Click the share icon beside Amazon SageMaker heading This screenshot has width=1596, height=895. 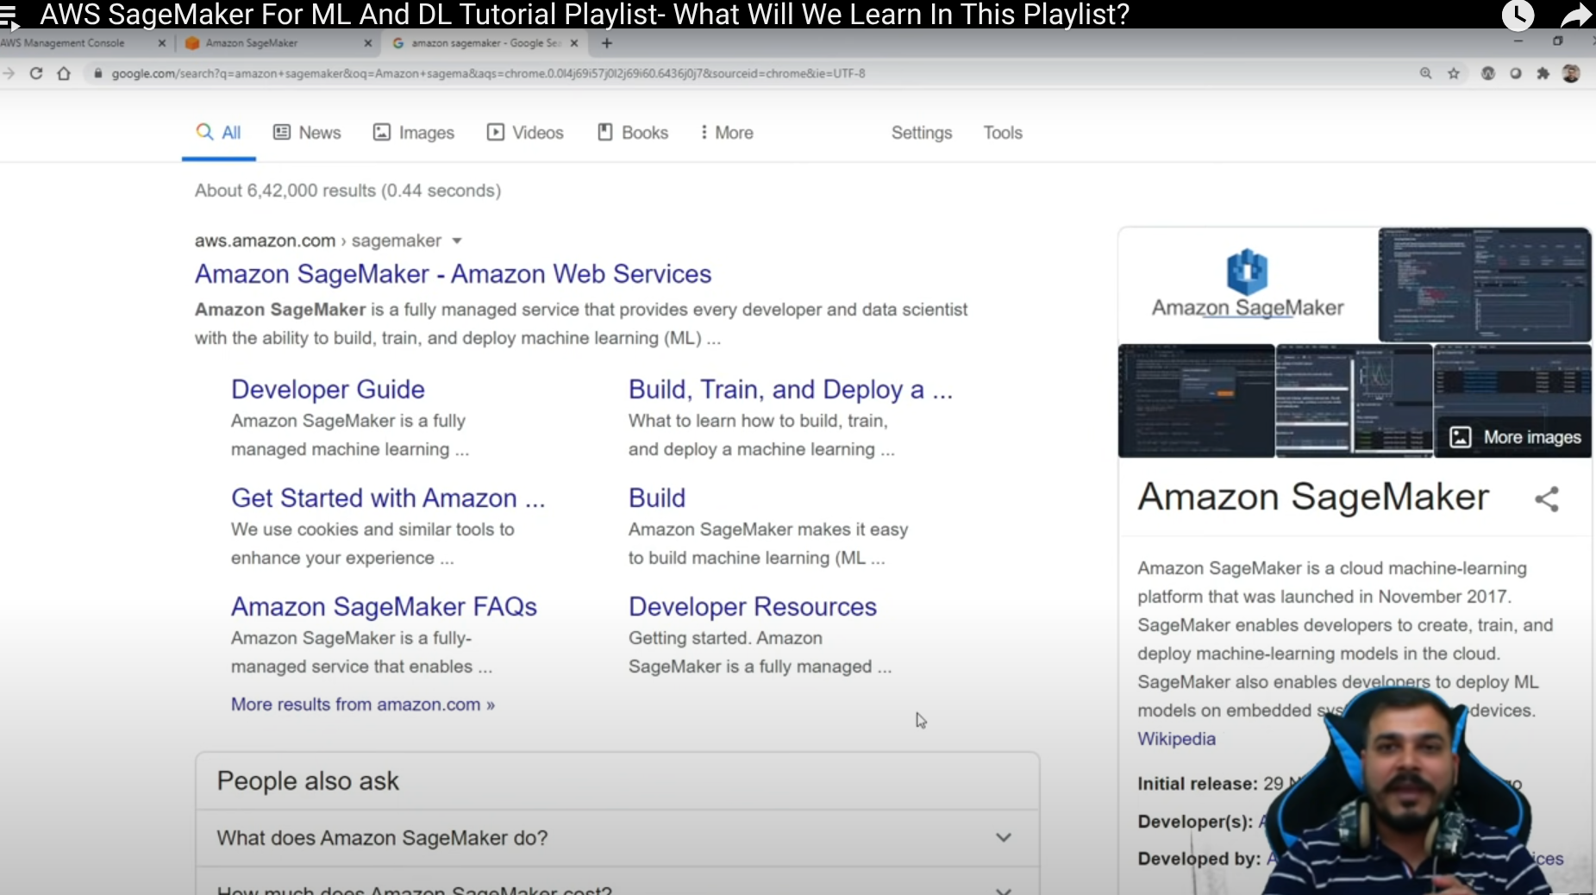tap(1547, 498)
